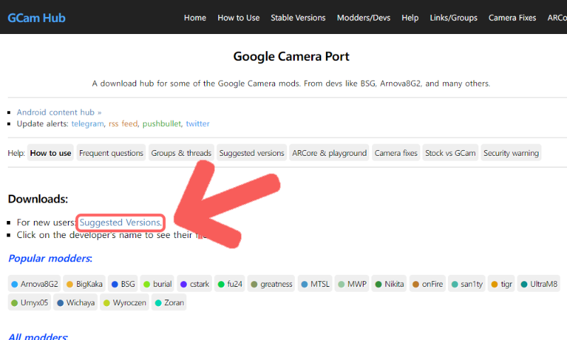Open MWP modder tag

(x=352, y=284)
